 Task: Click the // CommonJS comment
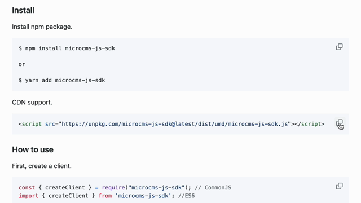click(213, 188)
